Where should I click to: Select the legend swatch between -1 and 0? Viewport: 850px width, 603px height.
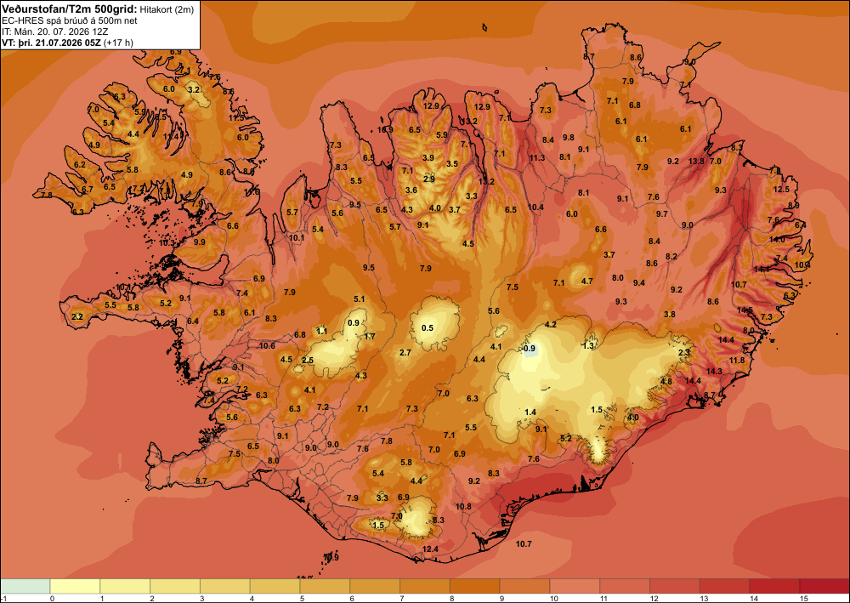click(25, 586)
